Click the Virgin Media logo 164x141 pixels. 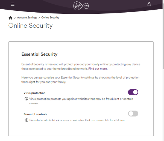[x=81, y=6]
